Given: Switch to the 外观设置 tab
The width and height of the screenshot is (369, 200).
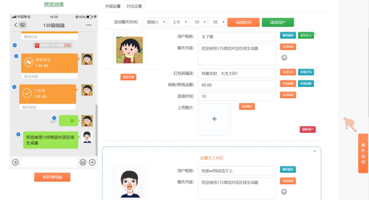Looking at the screenshot, I should point(113,6).
